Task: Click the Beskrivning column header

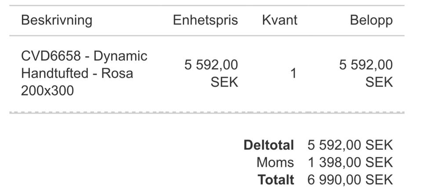Action: tap(57, 20)
